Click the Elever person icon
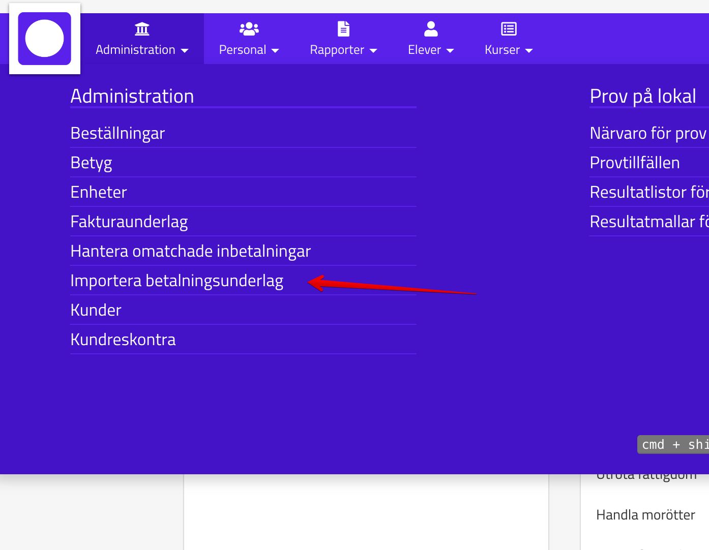 click(x=431, y=29)
